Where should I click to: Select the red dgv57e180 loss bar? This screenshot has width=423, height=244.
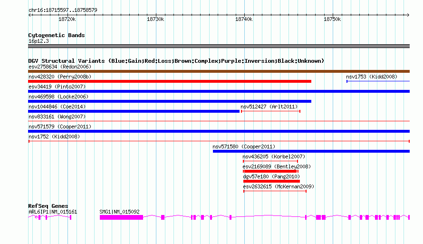(x=271, y=181)
